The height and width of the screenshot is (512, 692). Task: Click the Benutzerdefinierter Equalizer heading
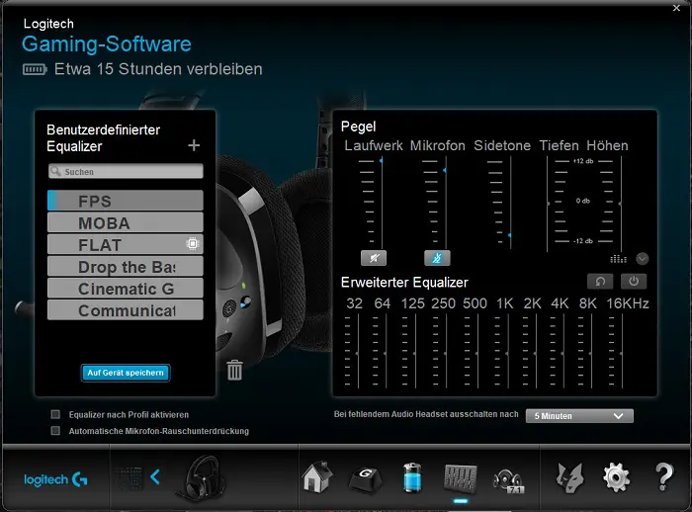[x=103, y=137]
